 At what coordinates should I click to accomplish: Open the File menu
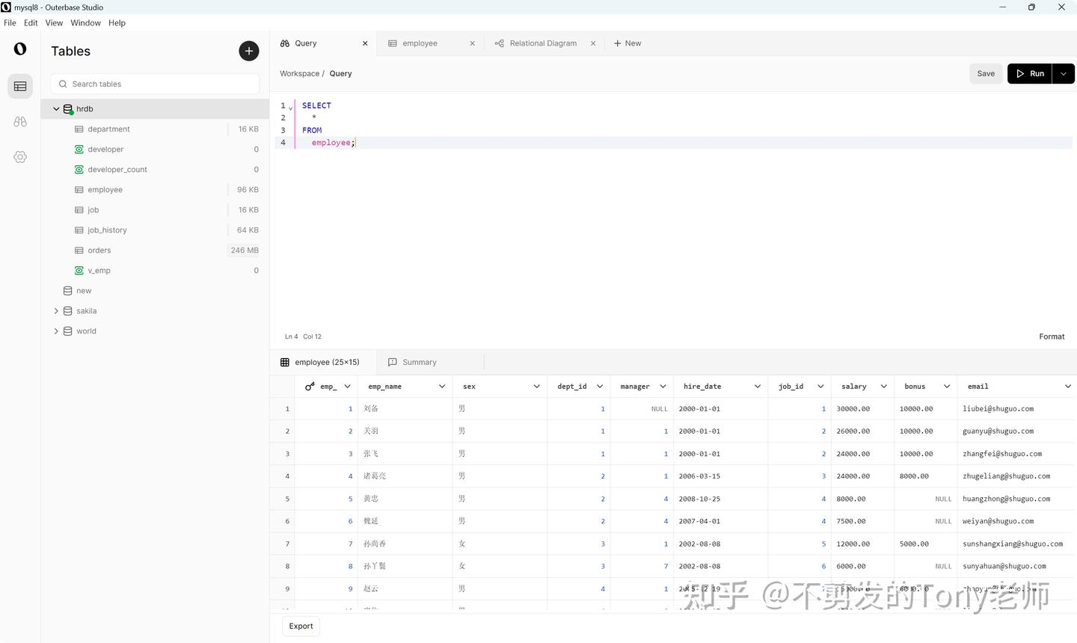(x=10, y=23)
